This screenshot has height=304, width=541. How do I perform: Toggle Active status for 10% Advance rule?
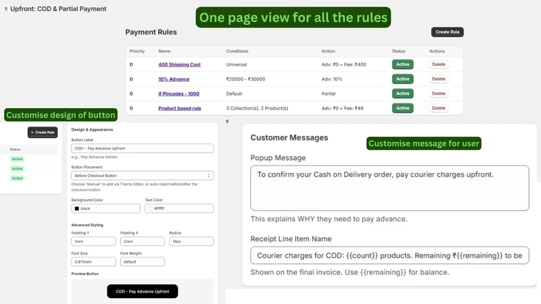point(402,79)
